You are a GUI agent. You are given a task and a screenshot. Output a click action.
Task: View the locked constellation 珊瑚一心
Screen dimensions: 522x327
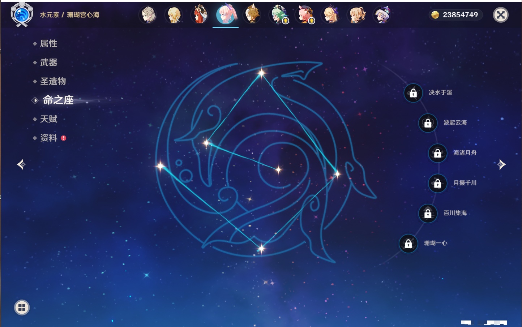[x=408, y=244]
